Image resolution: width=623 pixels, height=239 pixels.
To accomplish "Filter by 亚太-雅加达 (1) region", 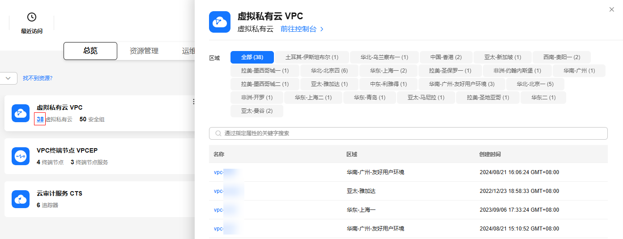I will coord(330,84).
